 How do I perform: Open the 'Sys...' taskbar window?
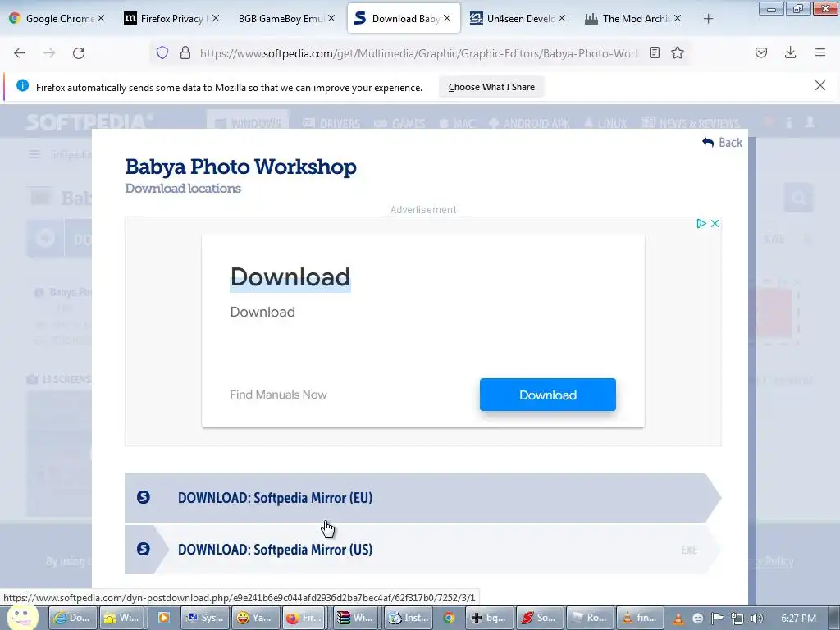pos(204,618)
